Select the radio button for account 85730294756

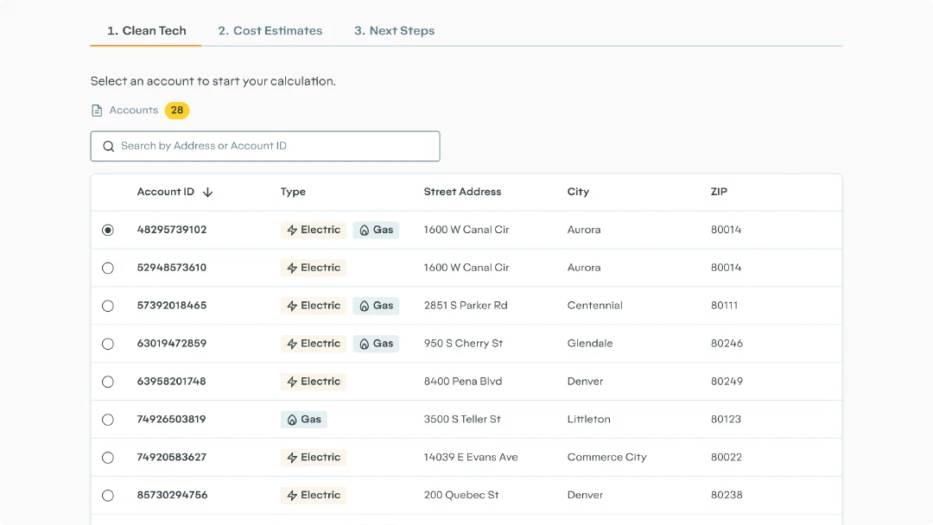[x=108, y=496]
